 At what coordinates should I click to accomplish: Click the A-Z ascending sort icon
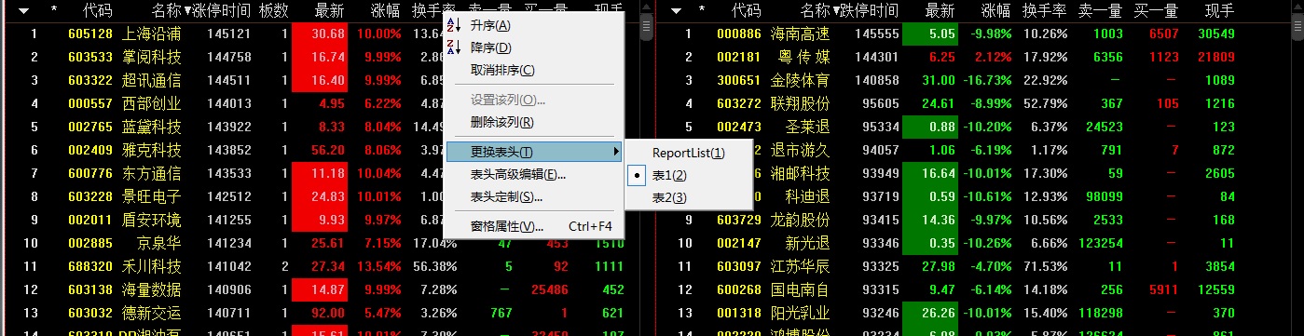[x=454, y=25]
